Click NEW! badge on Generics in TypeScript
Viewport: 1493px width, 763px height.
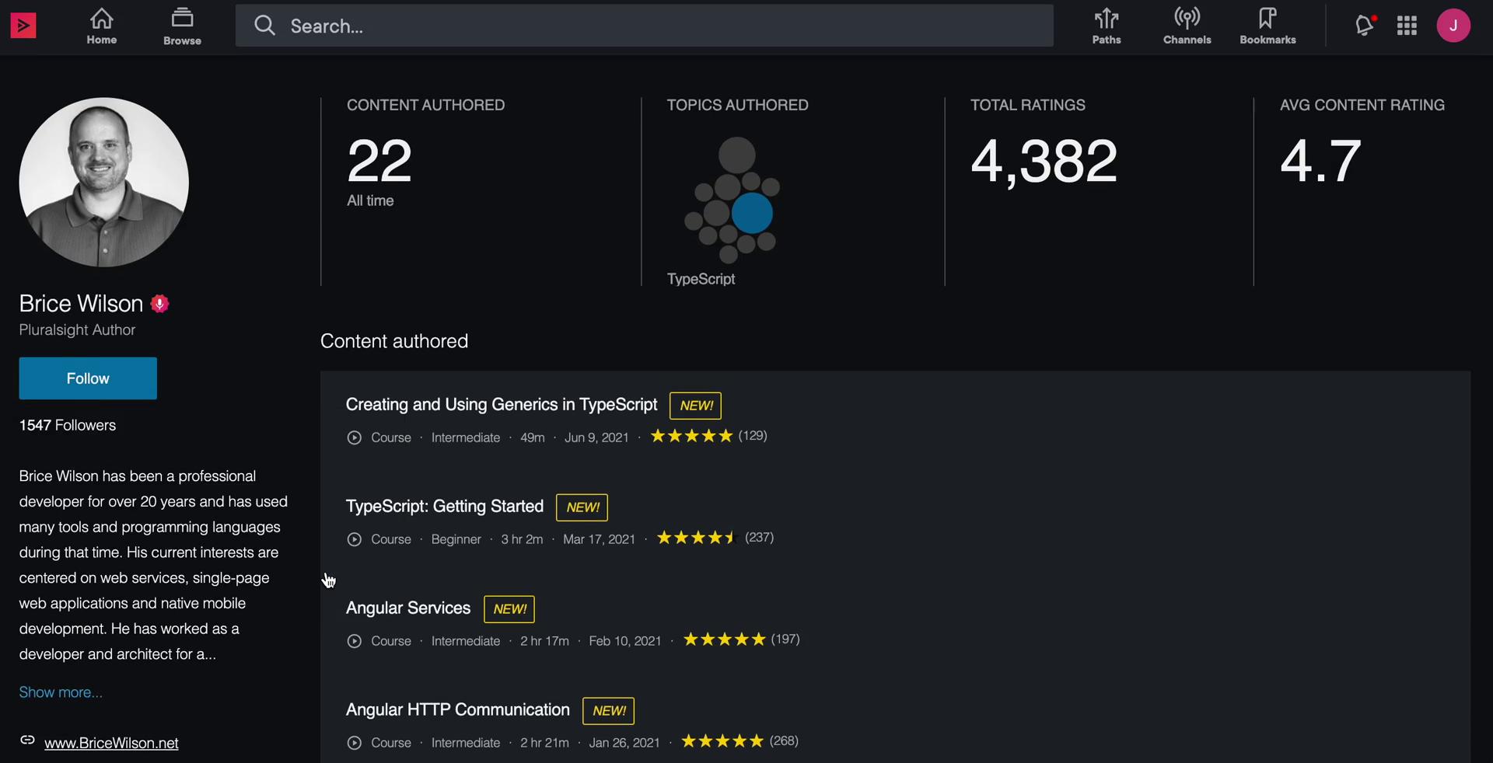click(x=696, y=406)
